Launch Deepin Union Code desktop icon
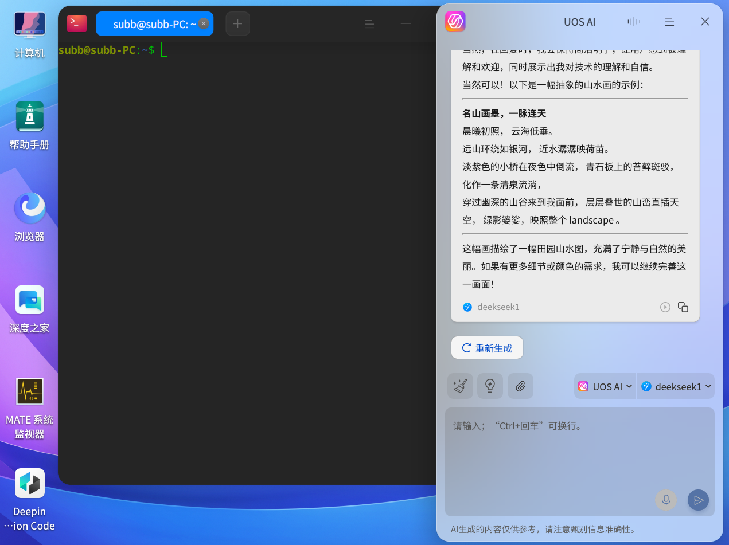Viewport: 729px width, 545px height. coord(30,499)
